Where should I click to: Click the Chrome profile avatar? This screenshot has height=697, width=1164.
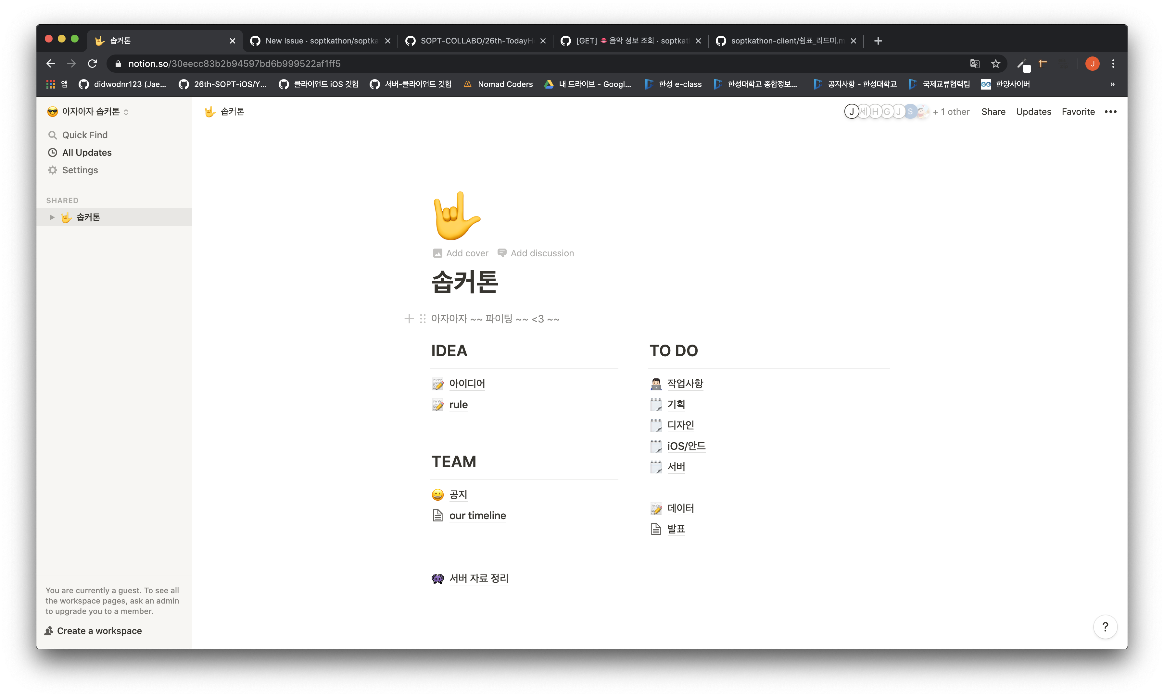(x=1092, y=63)
